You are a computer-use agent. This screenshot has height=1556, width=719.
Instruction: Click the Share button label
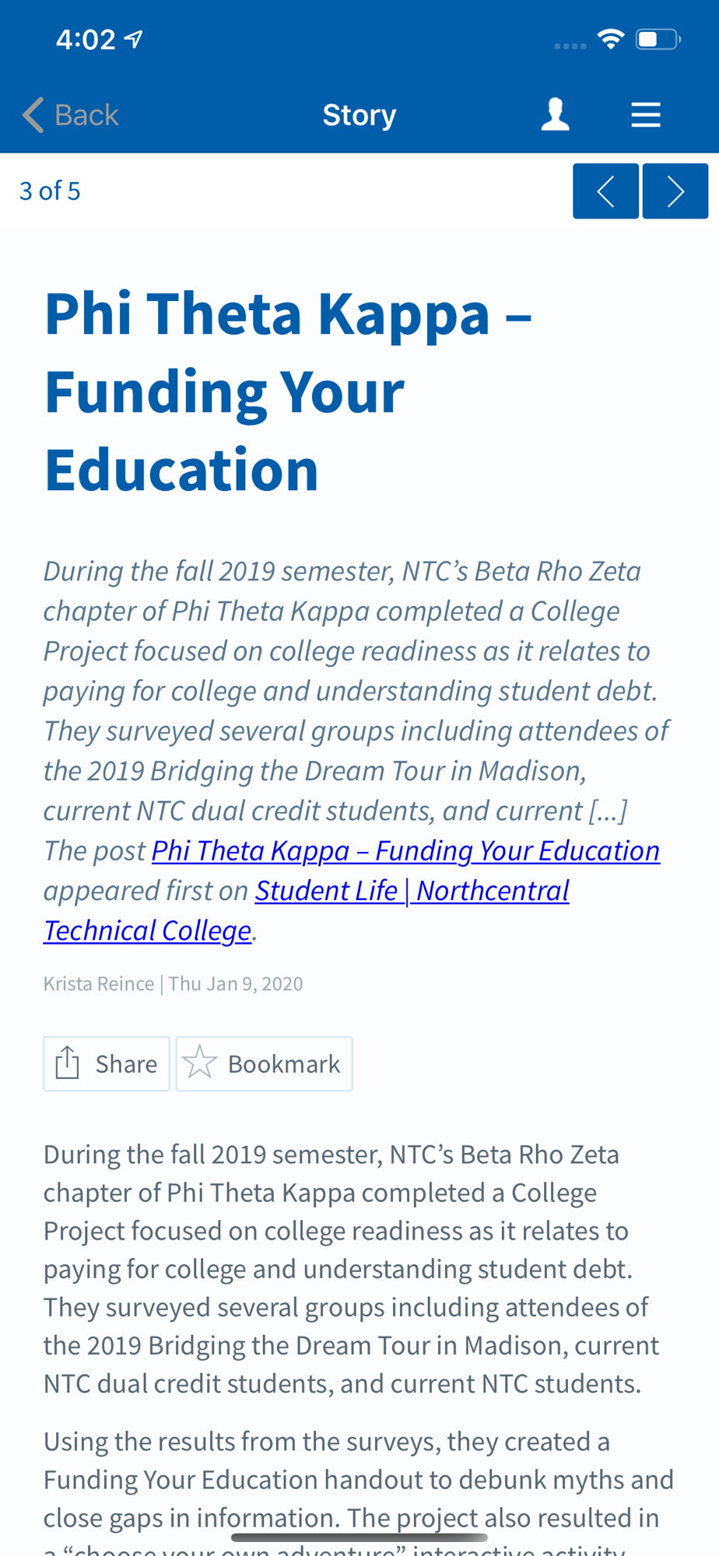coord(126,1064)
